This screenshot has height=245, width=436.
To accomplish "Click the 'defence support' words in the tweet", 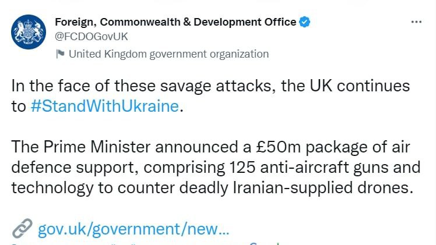I will (x=72, y=168).
